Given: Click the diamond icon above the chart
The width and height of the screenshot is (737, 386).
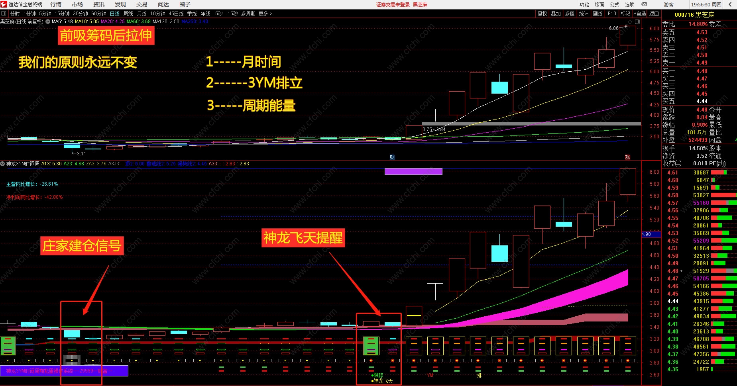Looking at the screenshot, I should [630, 22].
